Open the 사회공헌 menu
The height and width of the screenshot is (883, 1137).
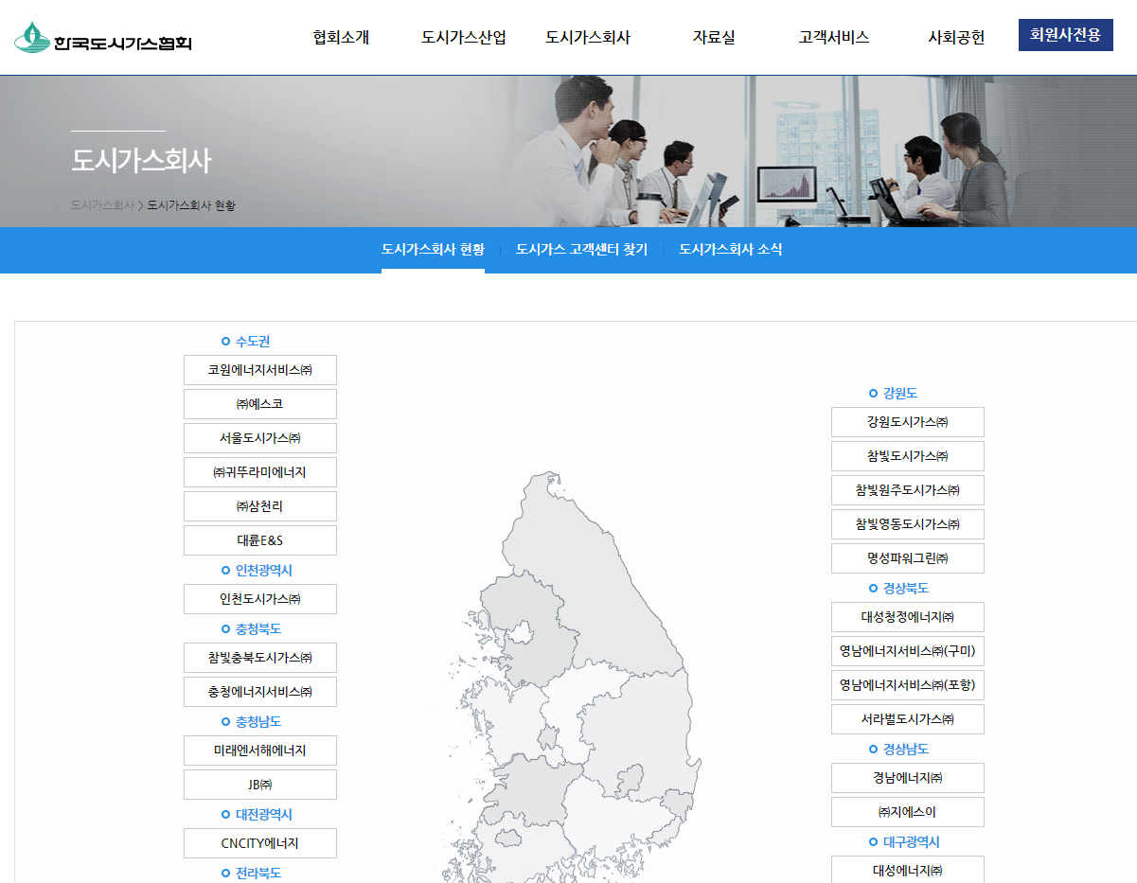956,38
